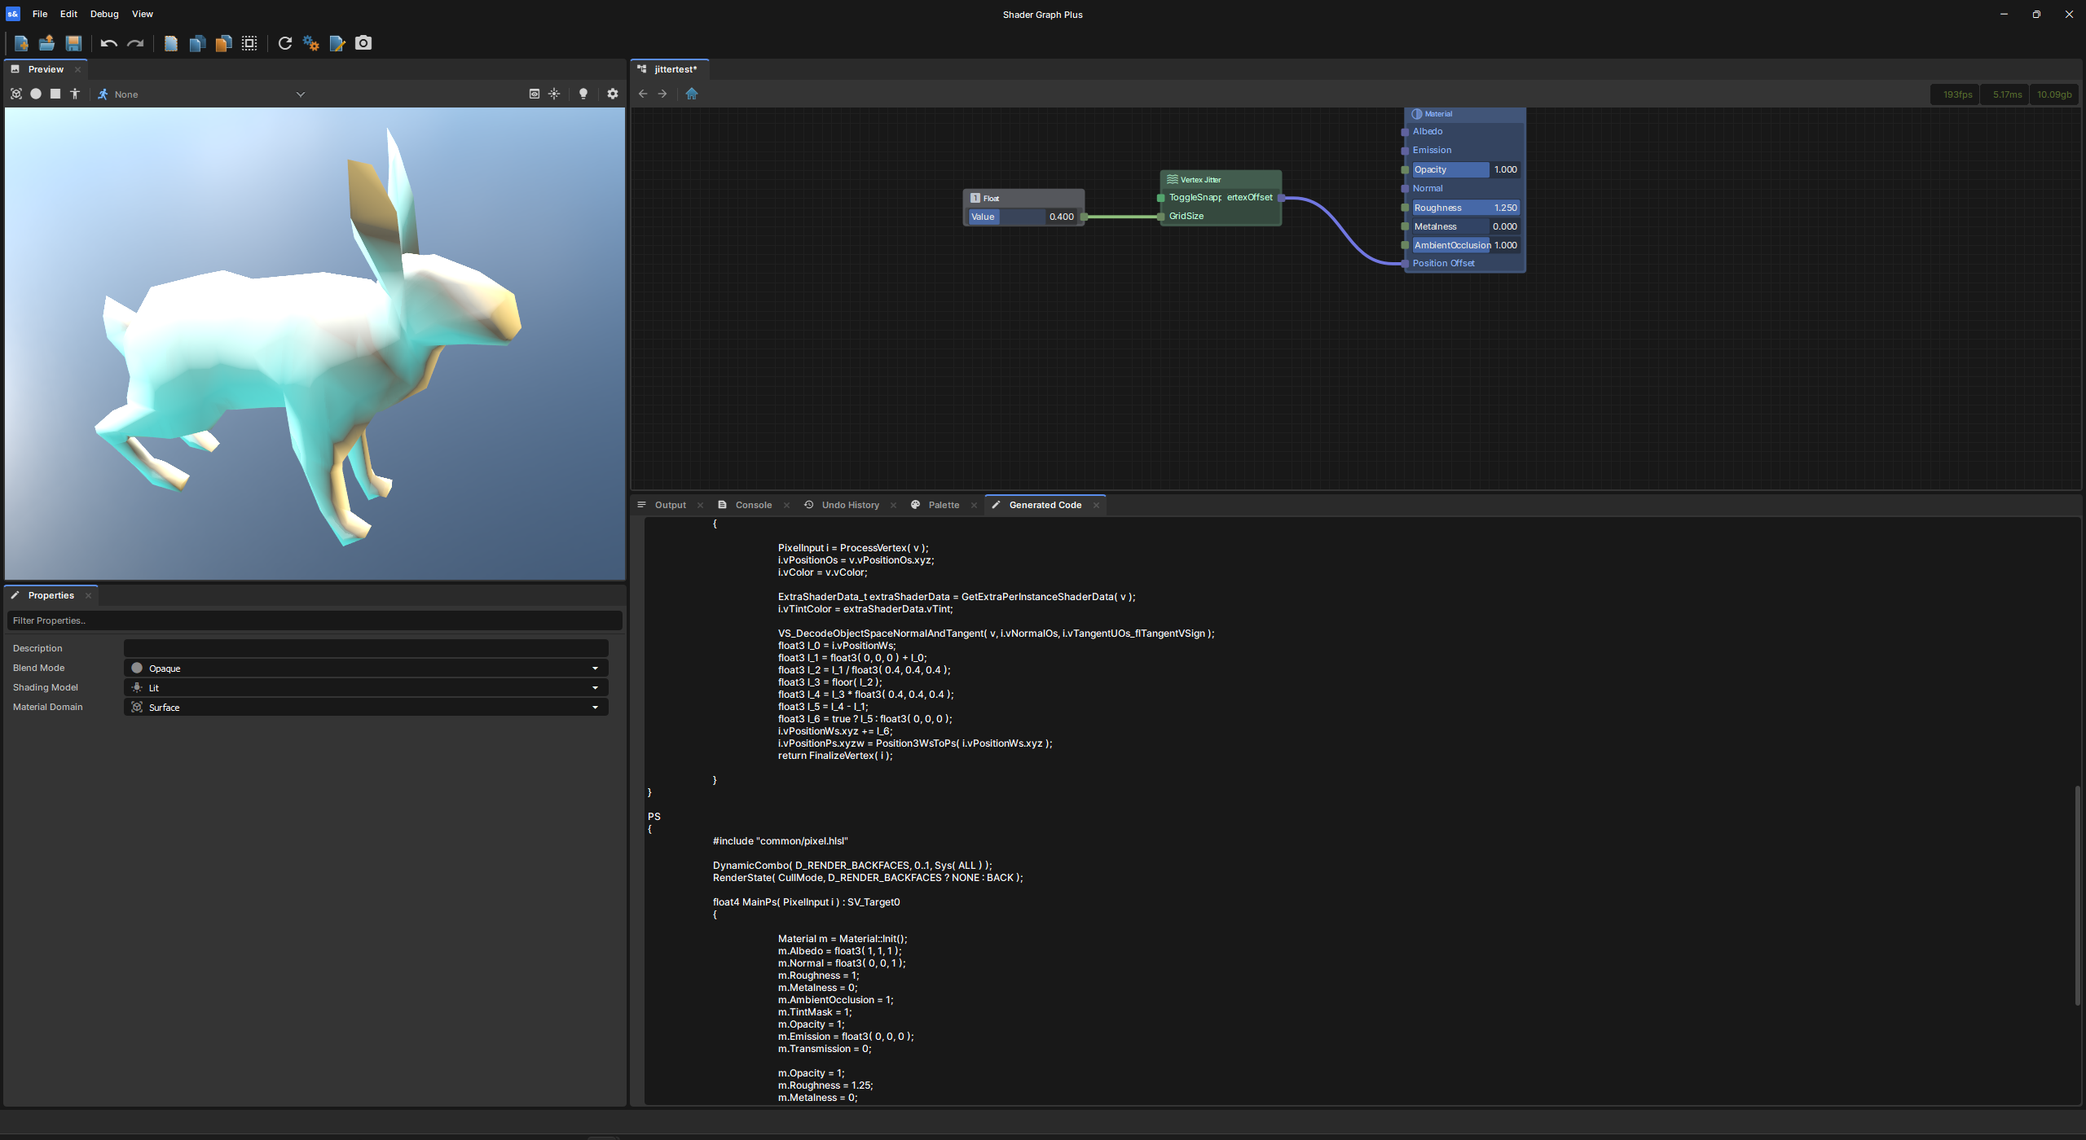Click the Shader Graph Plus app logo
The width and height of the screenshot is (2086, 1140).
coord(13,14)
